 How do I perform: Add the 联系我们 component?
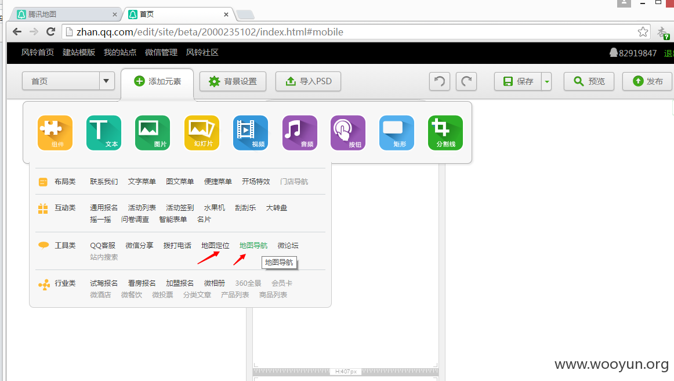(104, 182)
